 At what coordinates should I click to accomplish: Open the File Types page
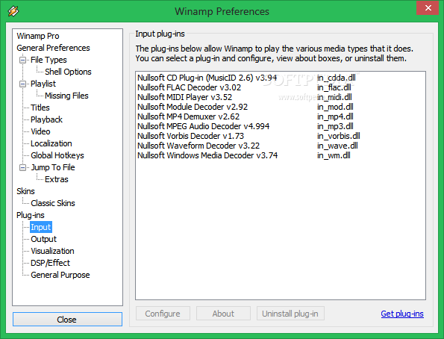pos(49,60)
